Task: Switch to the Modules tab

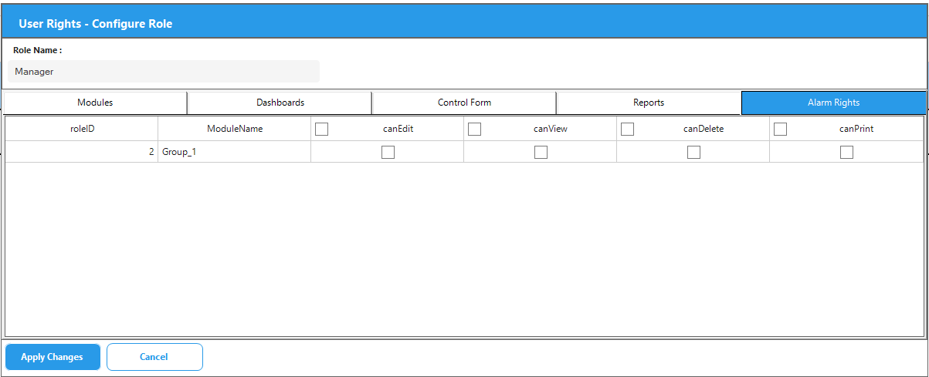Action: 95,103
